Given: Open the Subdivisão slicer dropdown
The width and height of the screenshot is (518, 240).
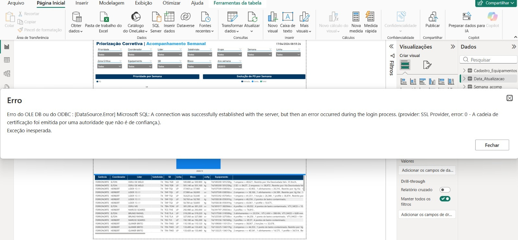Looking at the screenshot, I should (x=199, y=55).
